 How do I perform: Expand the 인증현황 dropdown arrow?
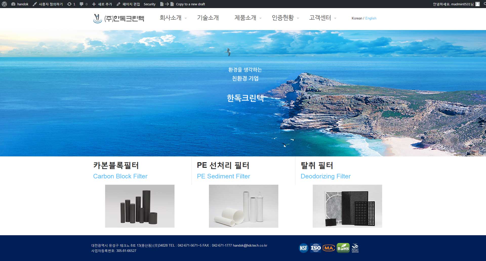tap(298, 18)
